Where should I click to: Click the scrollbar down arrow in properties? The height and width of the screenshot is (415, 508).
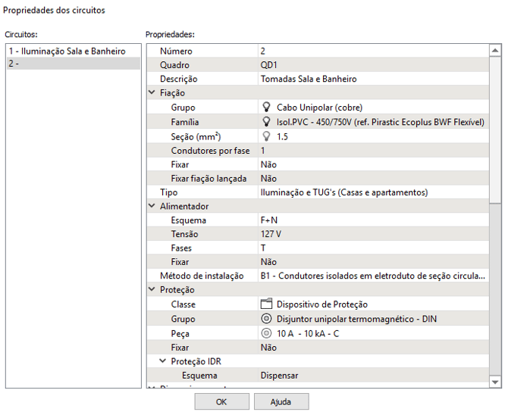point(496,382)
